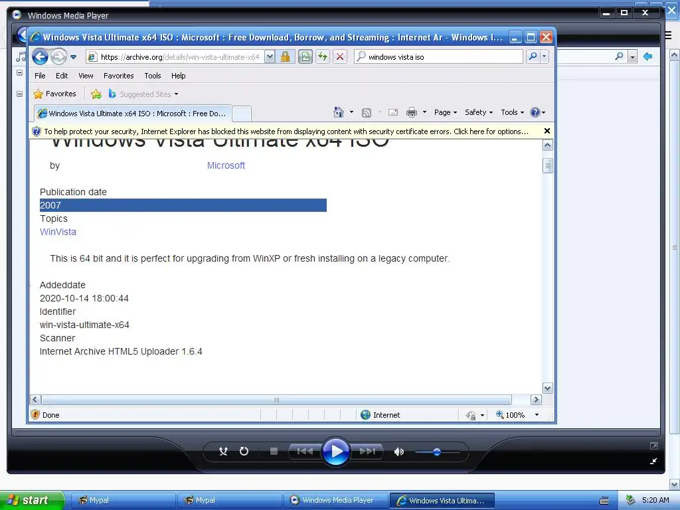Click the status bar shield icon
680x510 pixels.
coord(36,414)
